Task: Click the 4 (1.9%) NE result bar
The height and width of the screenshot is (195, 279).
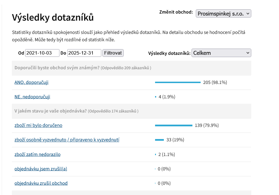Action: tap(156, 97)
